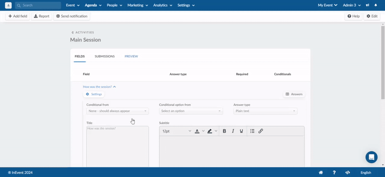Image resolution: width=385 pixels, height=177 pixels.
Task: Insert a bulleted list
Action: coord(252,131)
